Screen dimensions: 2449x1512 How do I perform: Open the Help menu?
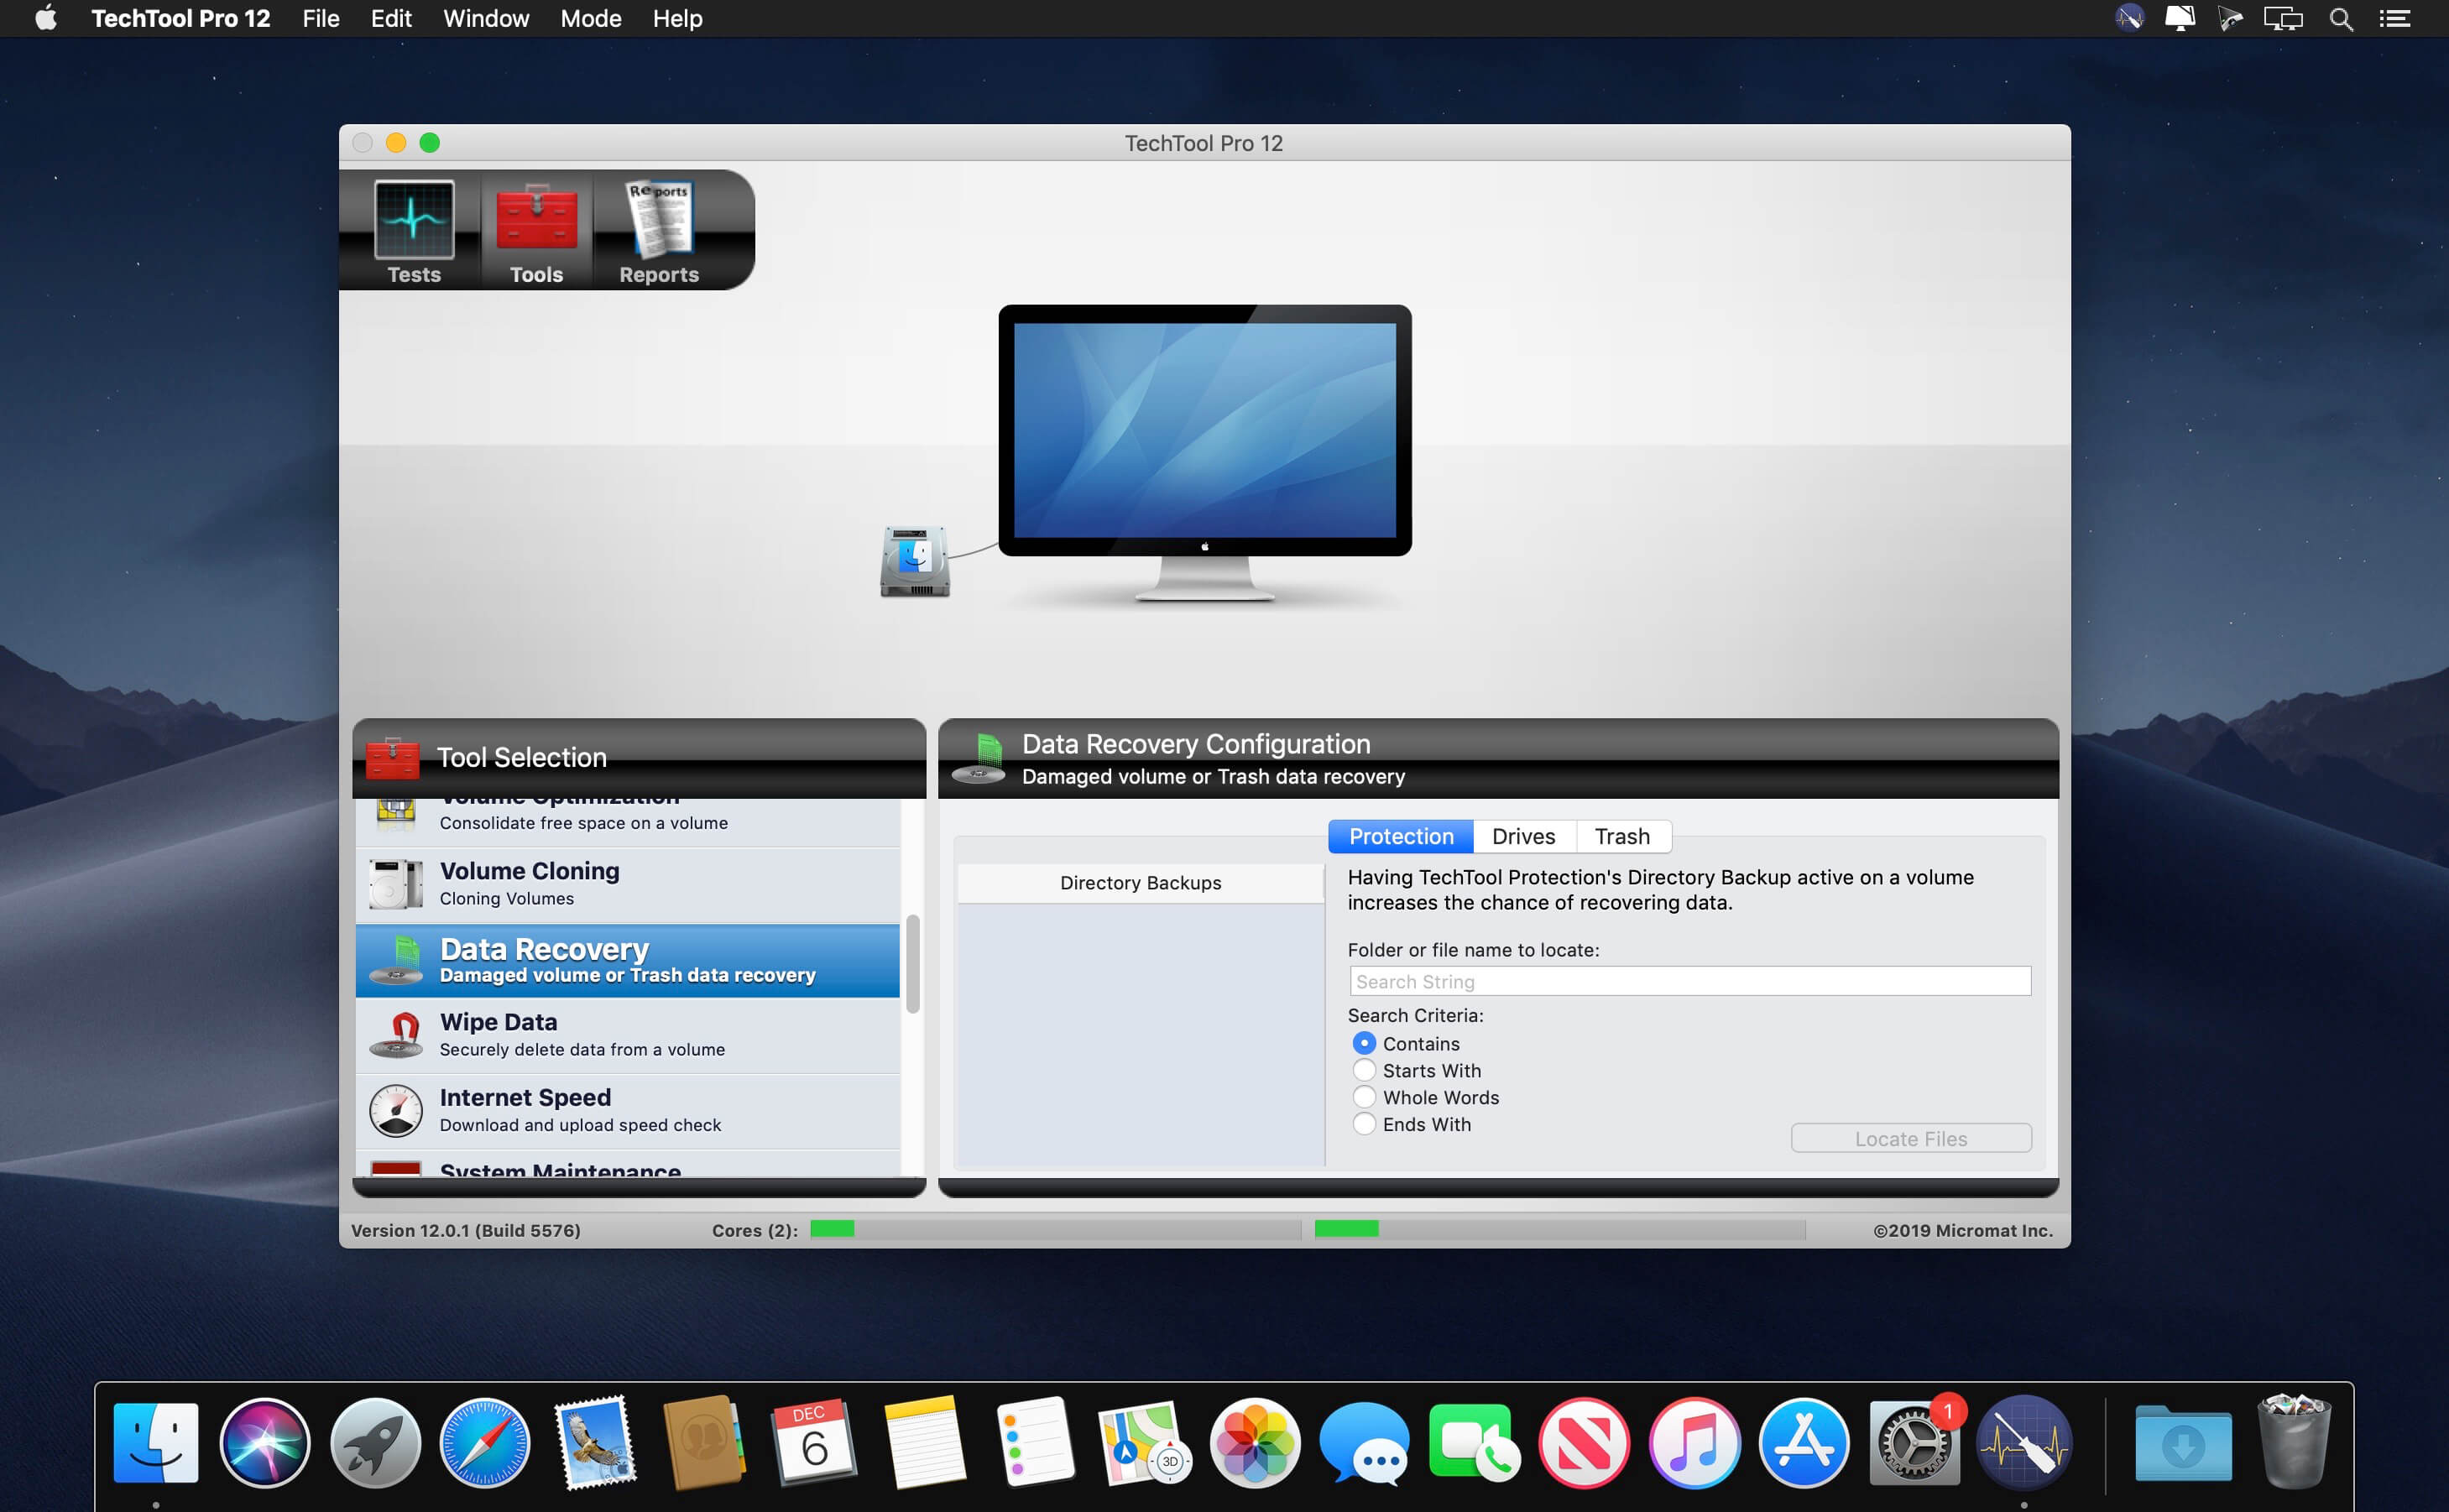(x=678, y=18)
